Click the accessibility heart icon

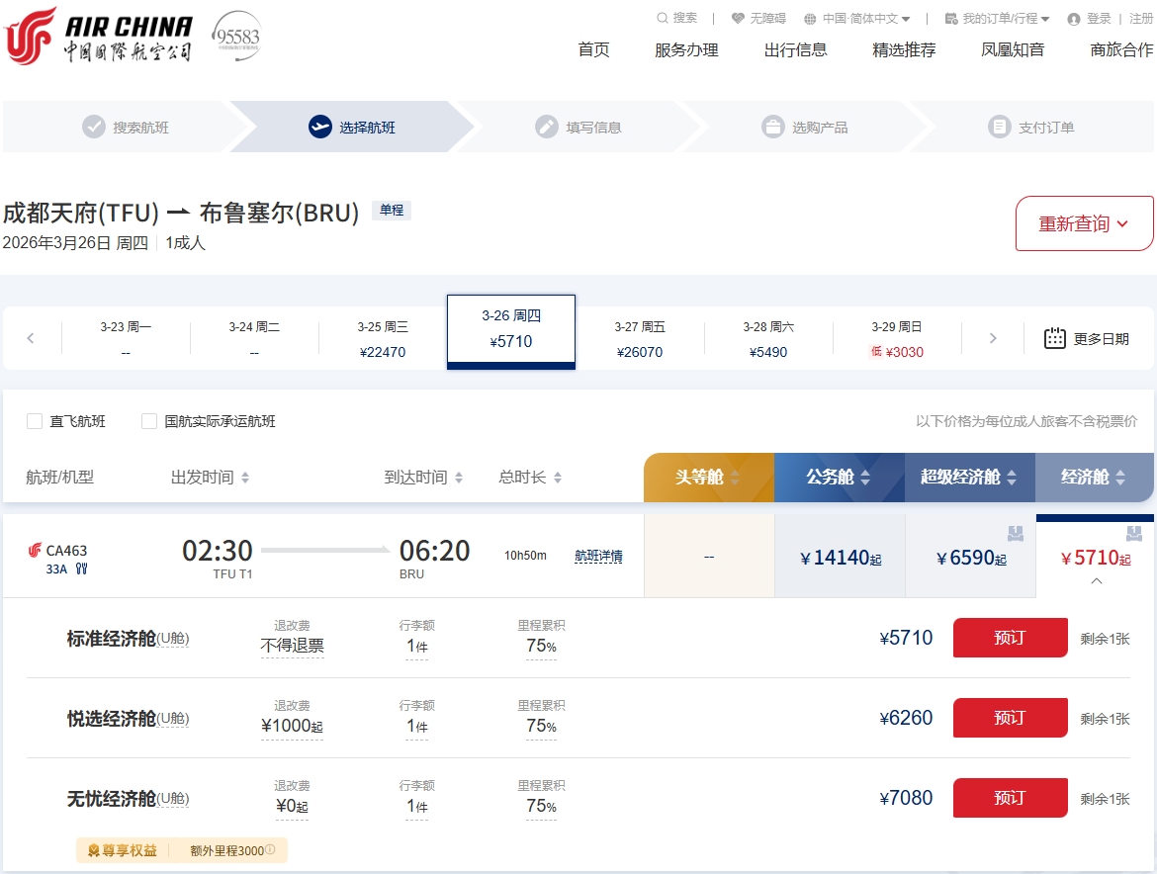click(x=738, y=18)
